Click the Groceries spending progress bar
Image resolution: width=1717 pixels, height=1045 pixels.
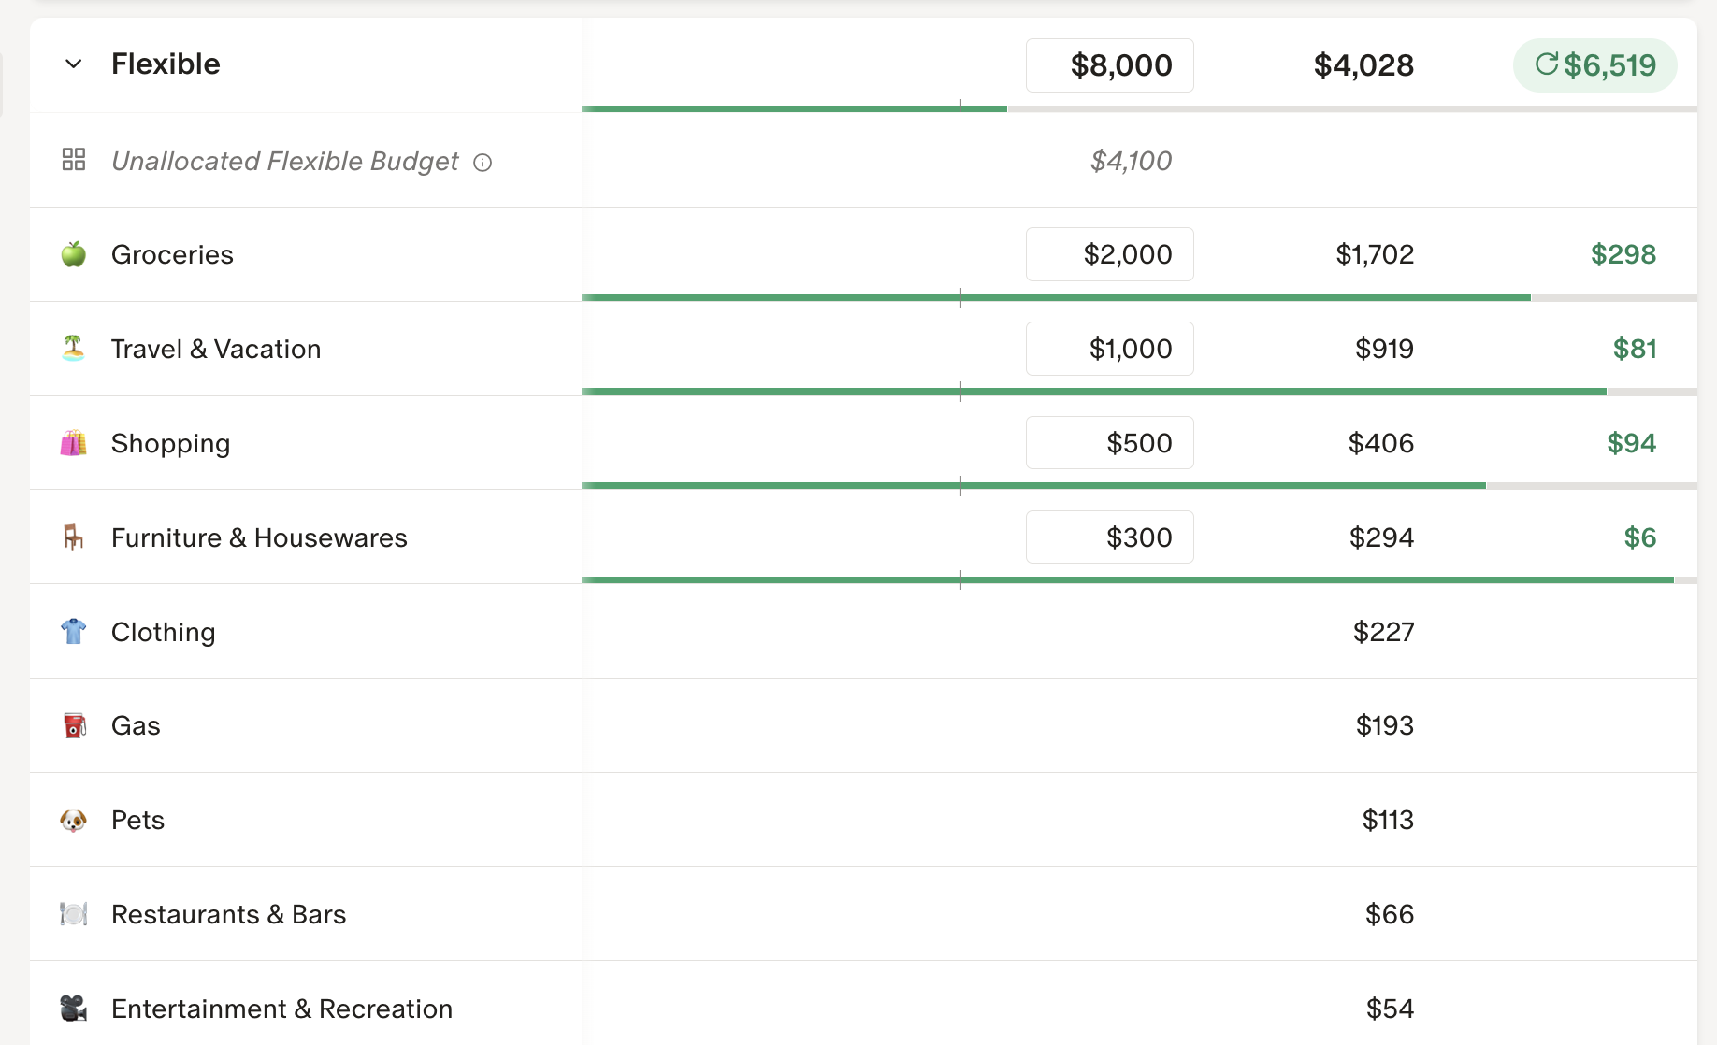click(x=1055, y=298)
